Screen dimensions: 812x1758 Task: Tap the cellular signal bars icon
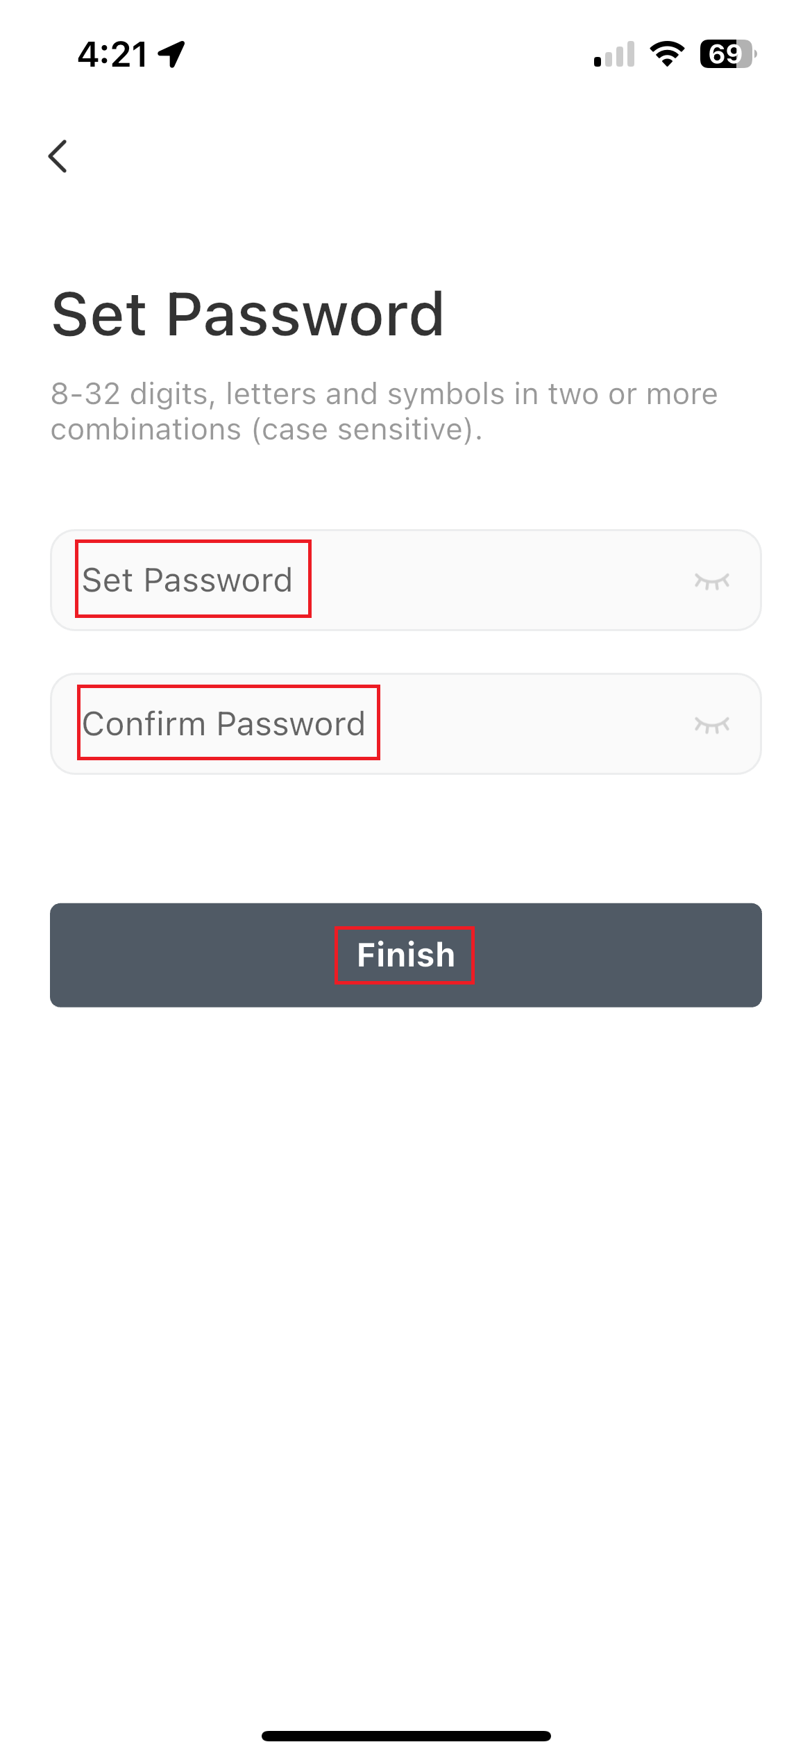pyautogui.click(x=614, y=54)
